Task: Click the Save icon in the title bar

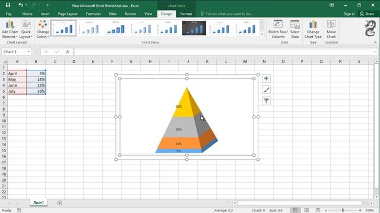Action: point(8,5)
